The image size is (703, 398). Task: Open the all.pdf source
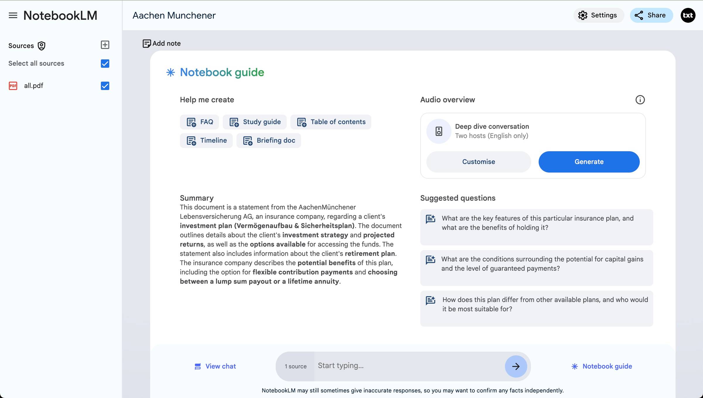34,86
